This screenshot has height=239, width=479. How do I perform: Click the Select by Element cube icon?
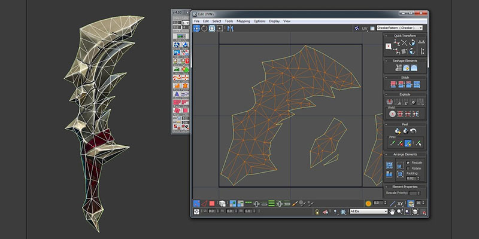(x=222, y=203)
